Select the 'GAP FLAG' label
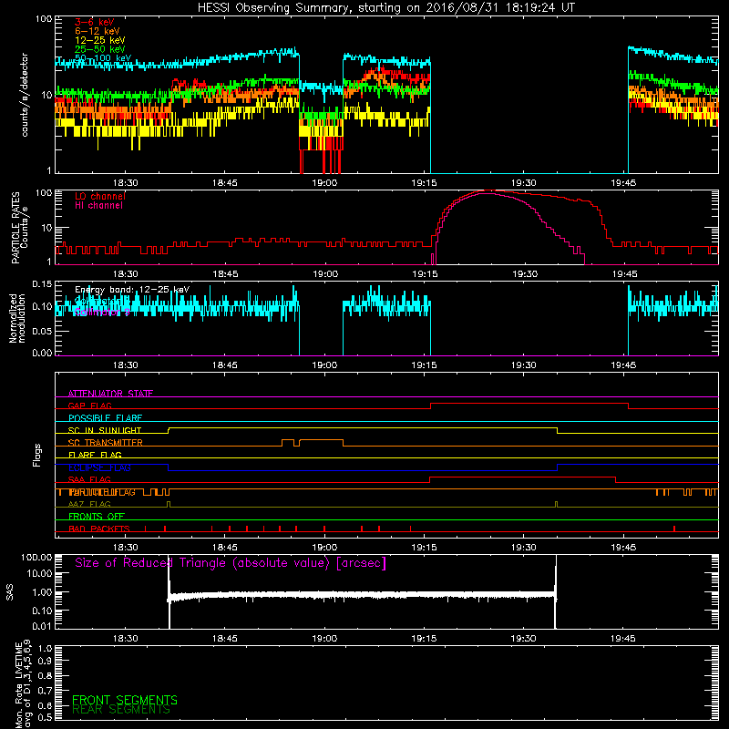Screen dimensions: 729x729 point(89,406)
